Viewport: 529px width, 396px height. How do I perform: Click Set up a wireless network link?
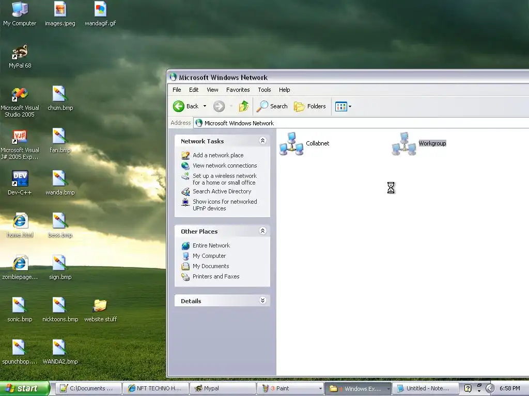[225, 179]
